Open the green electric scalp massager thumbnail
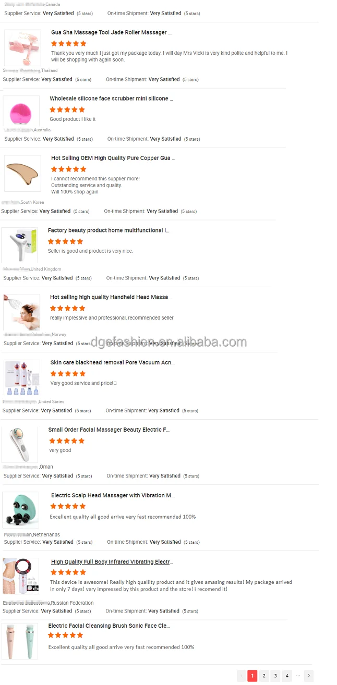This screenshot has height=685, width=337. (20, 510)
